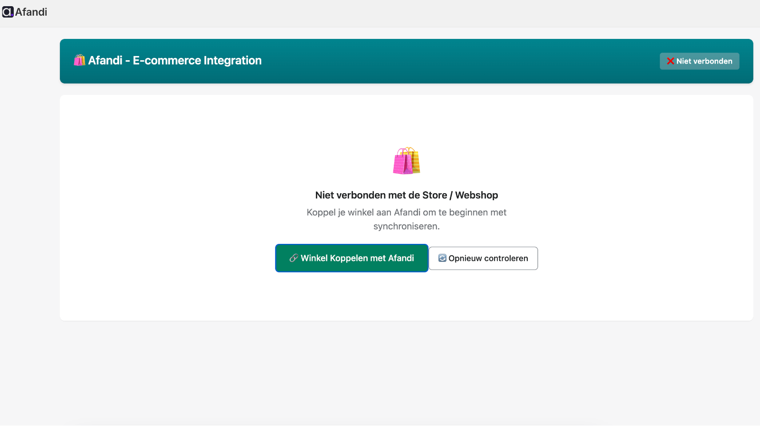The image size is (760, 427).
Task: Open the Afandi brand name link
Action: tap(31, 12)
